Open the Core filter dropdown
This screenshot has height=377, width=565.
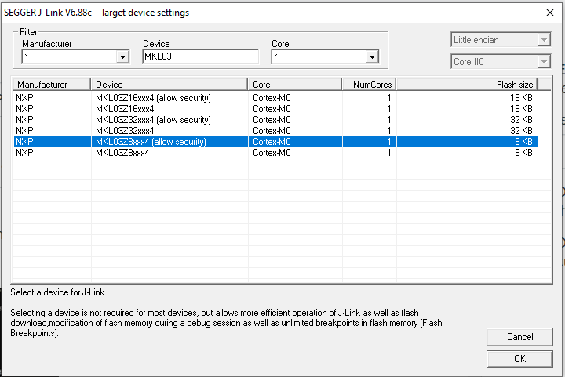[372, 56]
